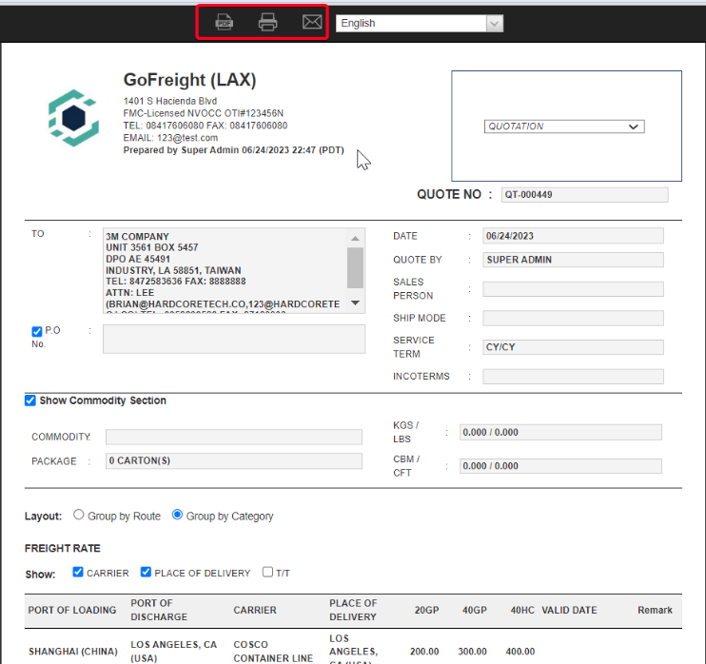Open the English language dropdown
The width and height of the screenshot is (706, 664).
tap(419, 23)
